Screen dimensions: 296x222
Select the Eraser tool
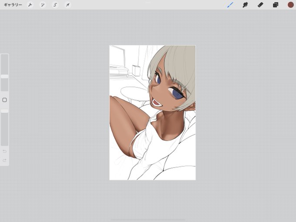[260, 5]
